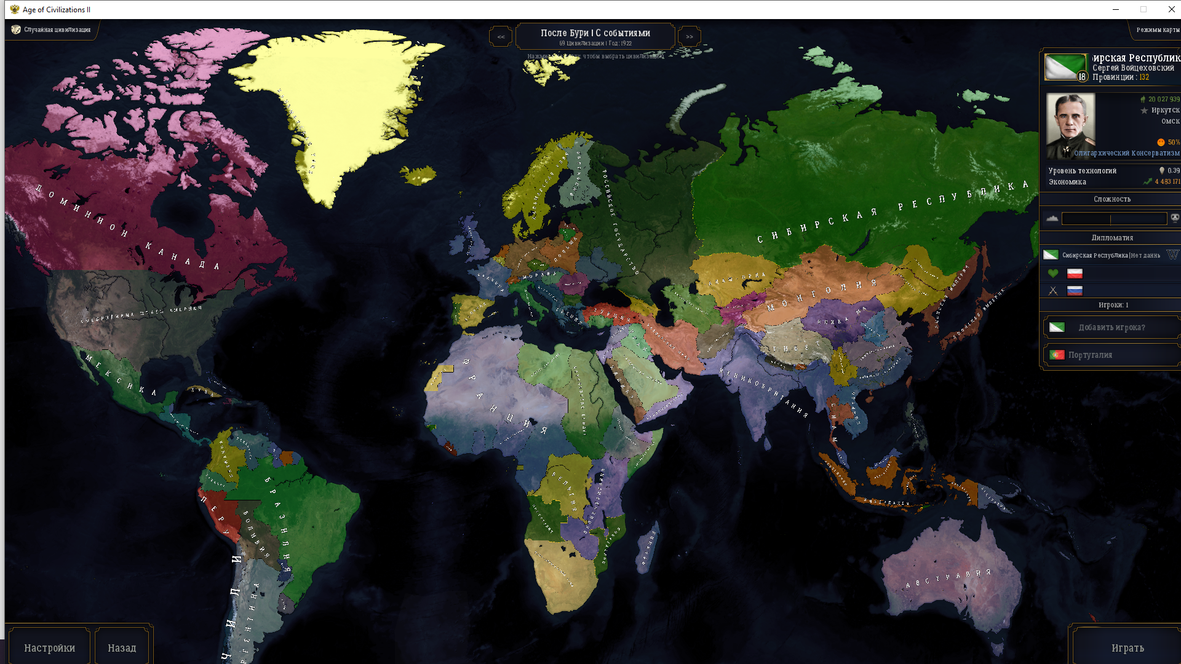This screenshot has width=1181, height=664.
Task: Go to the next scenario with the >> arrow
Action: click(690, 36)
